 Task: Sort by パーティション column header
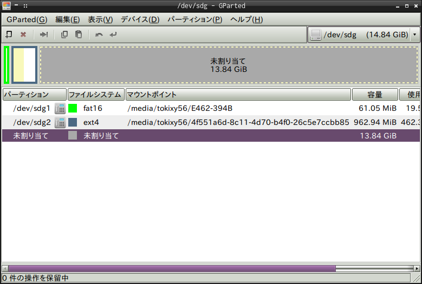click(x=35, y=95)
